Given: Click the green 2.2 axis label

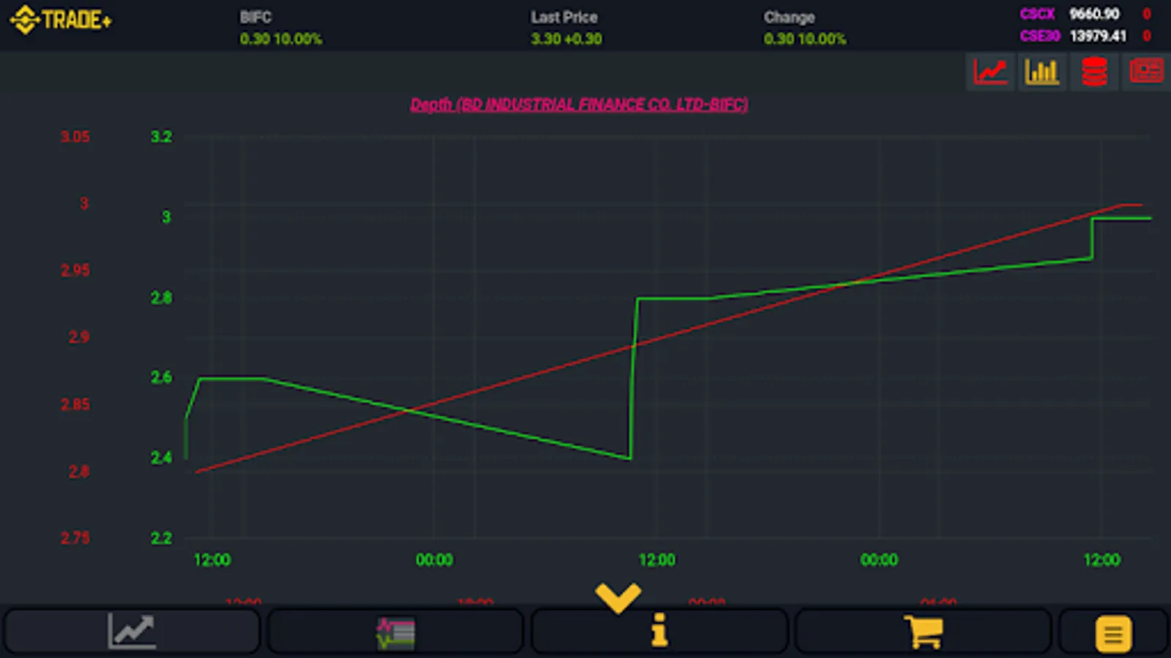Looking at the screenshot, I should pos(162,538).
